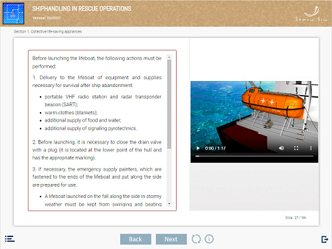Go to the previous slide with Back
The width and height of the screenshot is (332, 249).
click(135, 239)
